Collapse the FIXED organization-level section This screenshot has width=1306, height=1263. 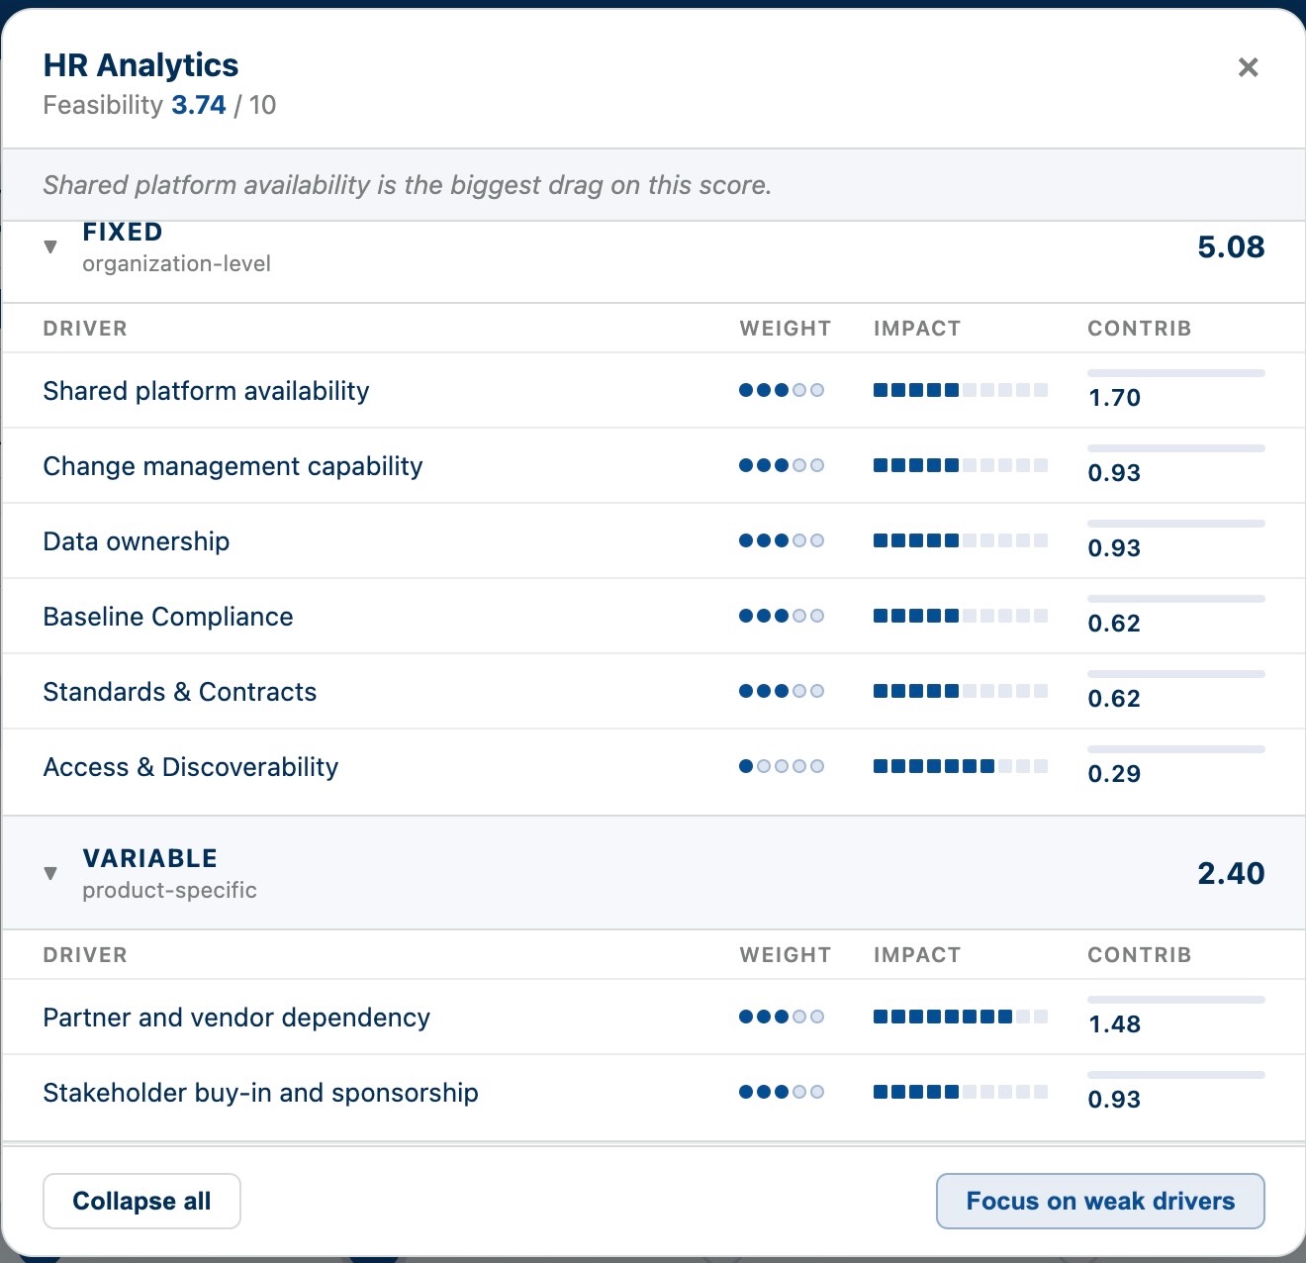(x=50, y=247)
